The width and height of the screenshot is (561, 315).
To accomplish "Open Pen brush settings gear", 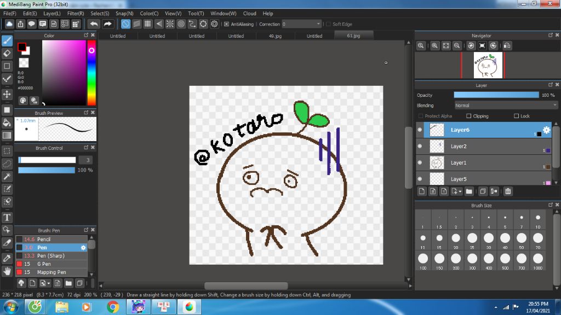I will click(83, 248).
